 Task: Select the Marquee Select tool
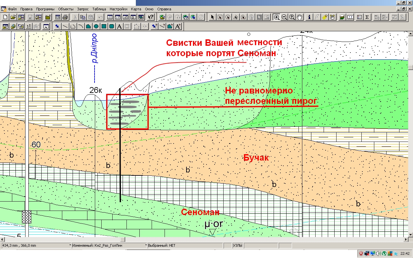coord(220,17)
